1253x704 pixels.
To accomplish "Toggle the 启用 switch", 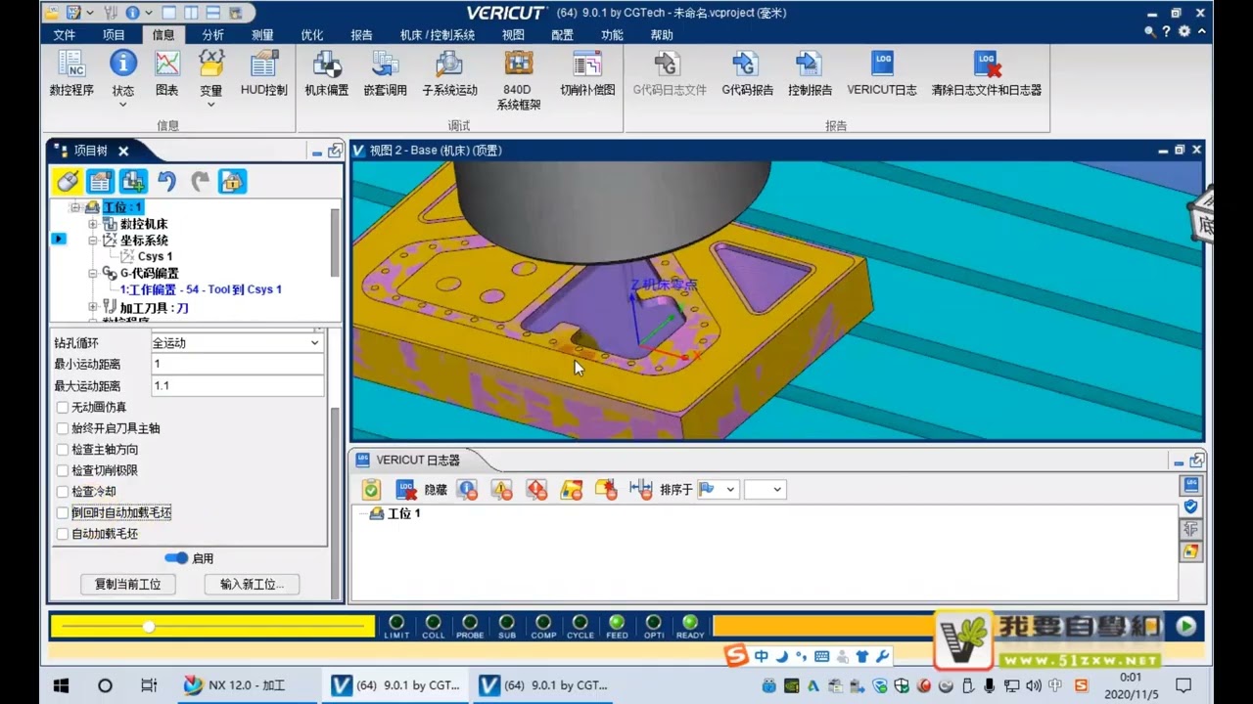I will click(176, 558).
